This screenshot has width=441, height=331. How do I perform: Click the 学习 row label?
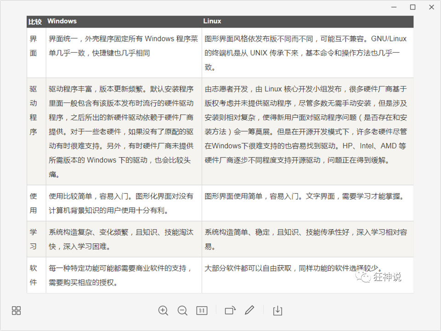(x=33, y=239)
